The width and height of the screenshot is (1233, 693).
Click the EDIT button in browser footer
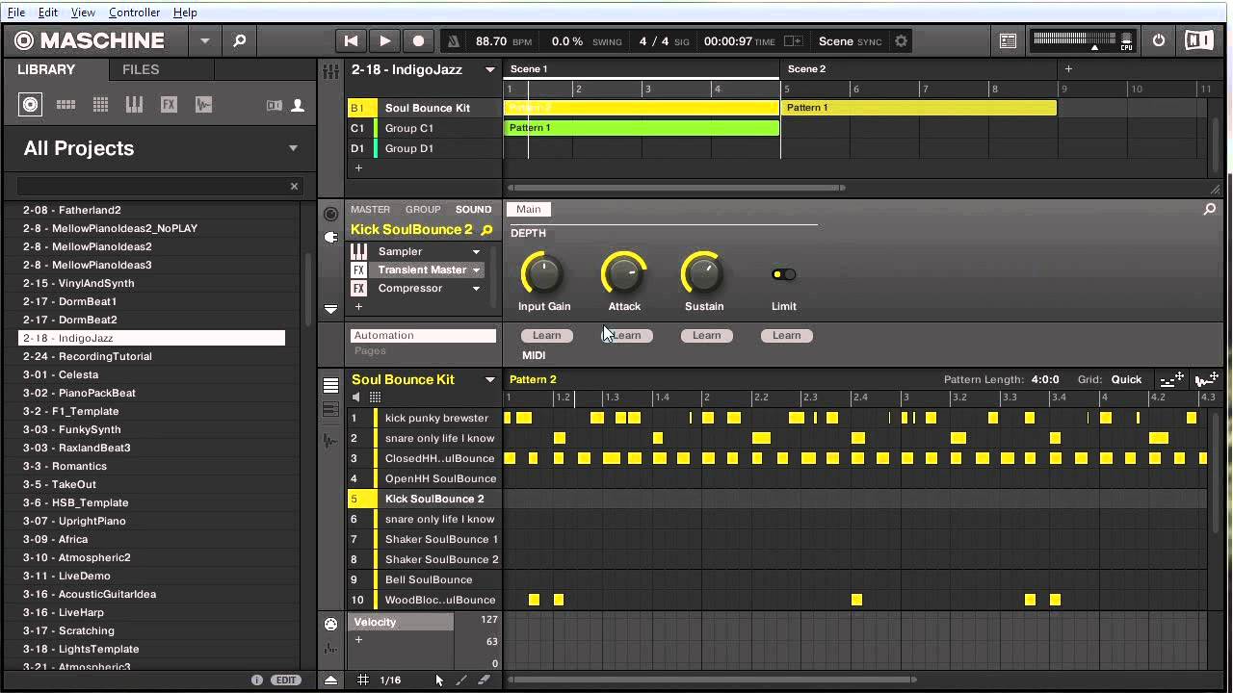pos(285,680)
